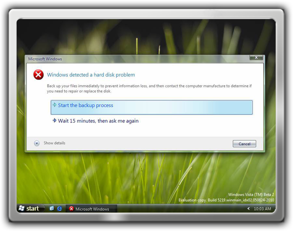Expand the Show details chevron
The image size is (293, 231).
(x=37, y=143)
